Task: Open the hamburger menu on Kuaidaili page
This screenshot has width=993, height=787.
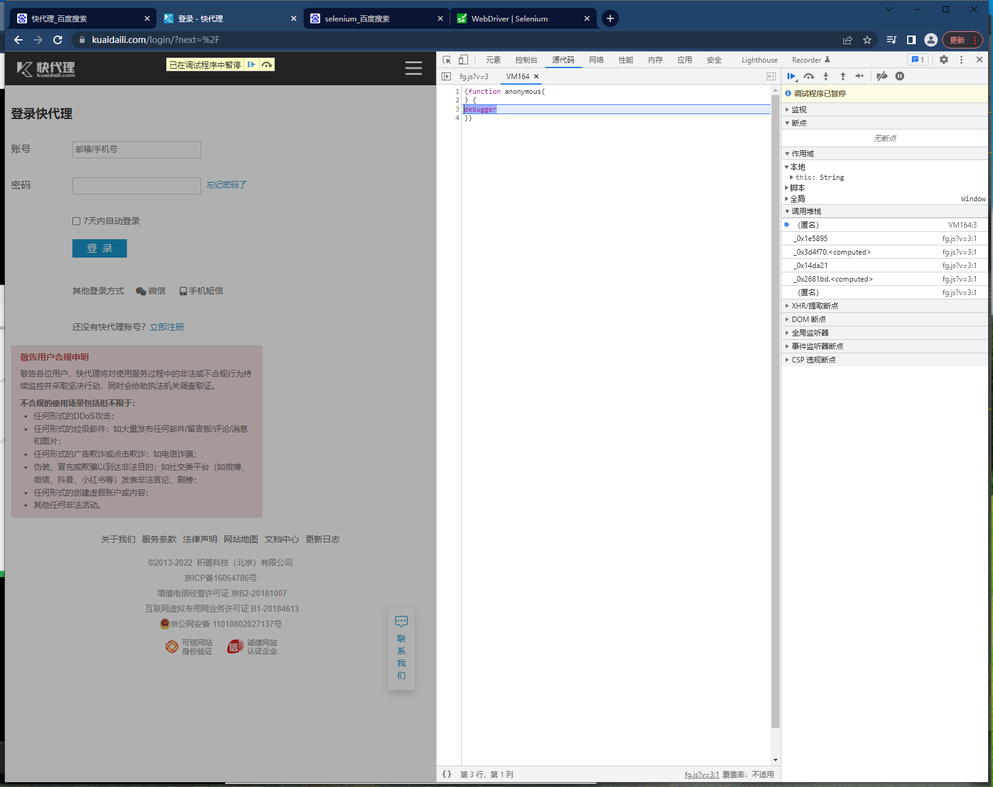Action: click(x=413, y=68)
